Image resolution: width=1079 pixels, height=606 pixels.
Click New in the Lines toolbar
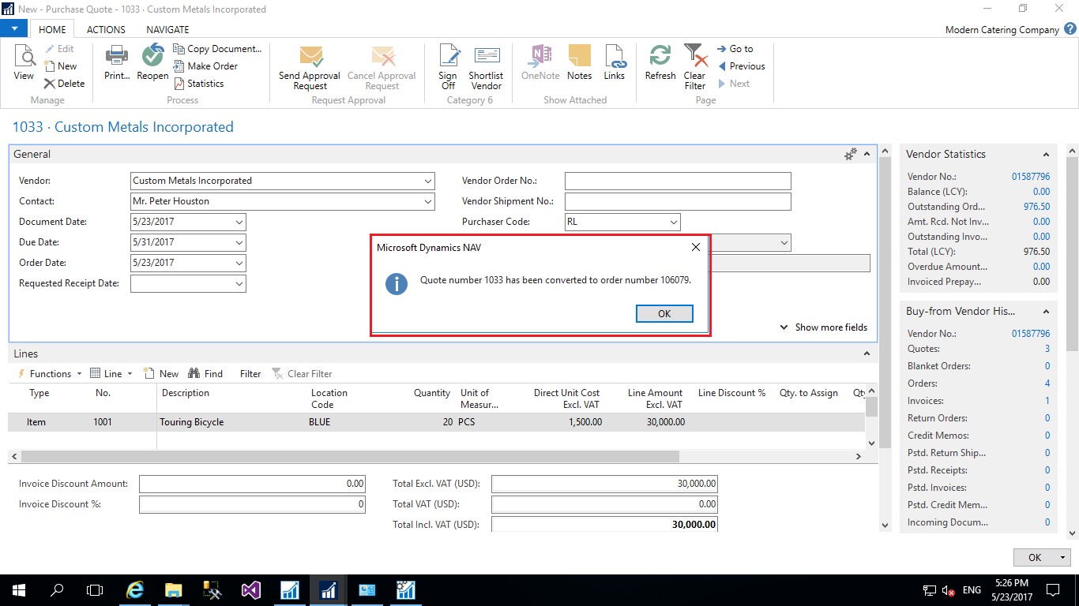click(x=161, y=374)
